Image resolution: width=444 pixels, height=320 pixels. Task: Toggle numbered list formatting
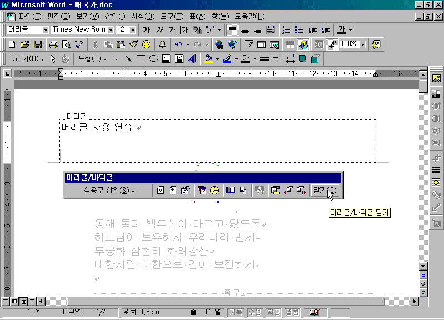pos(286,30)
